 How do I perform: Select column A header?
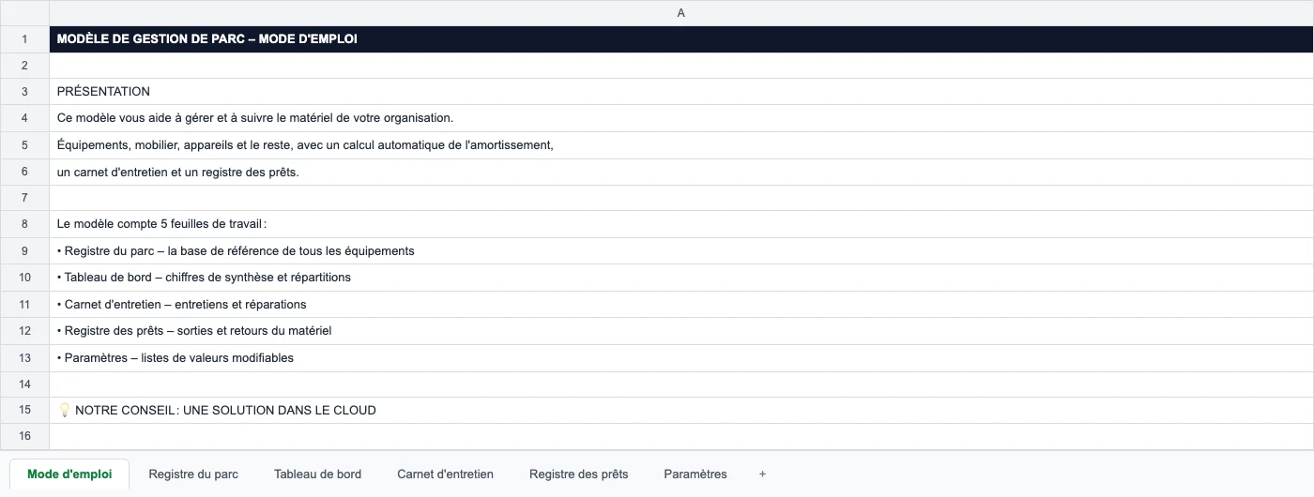click(x=680, y=13)
